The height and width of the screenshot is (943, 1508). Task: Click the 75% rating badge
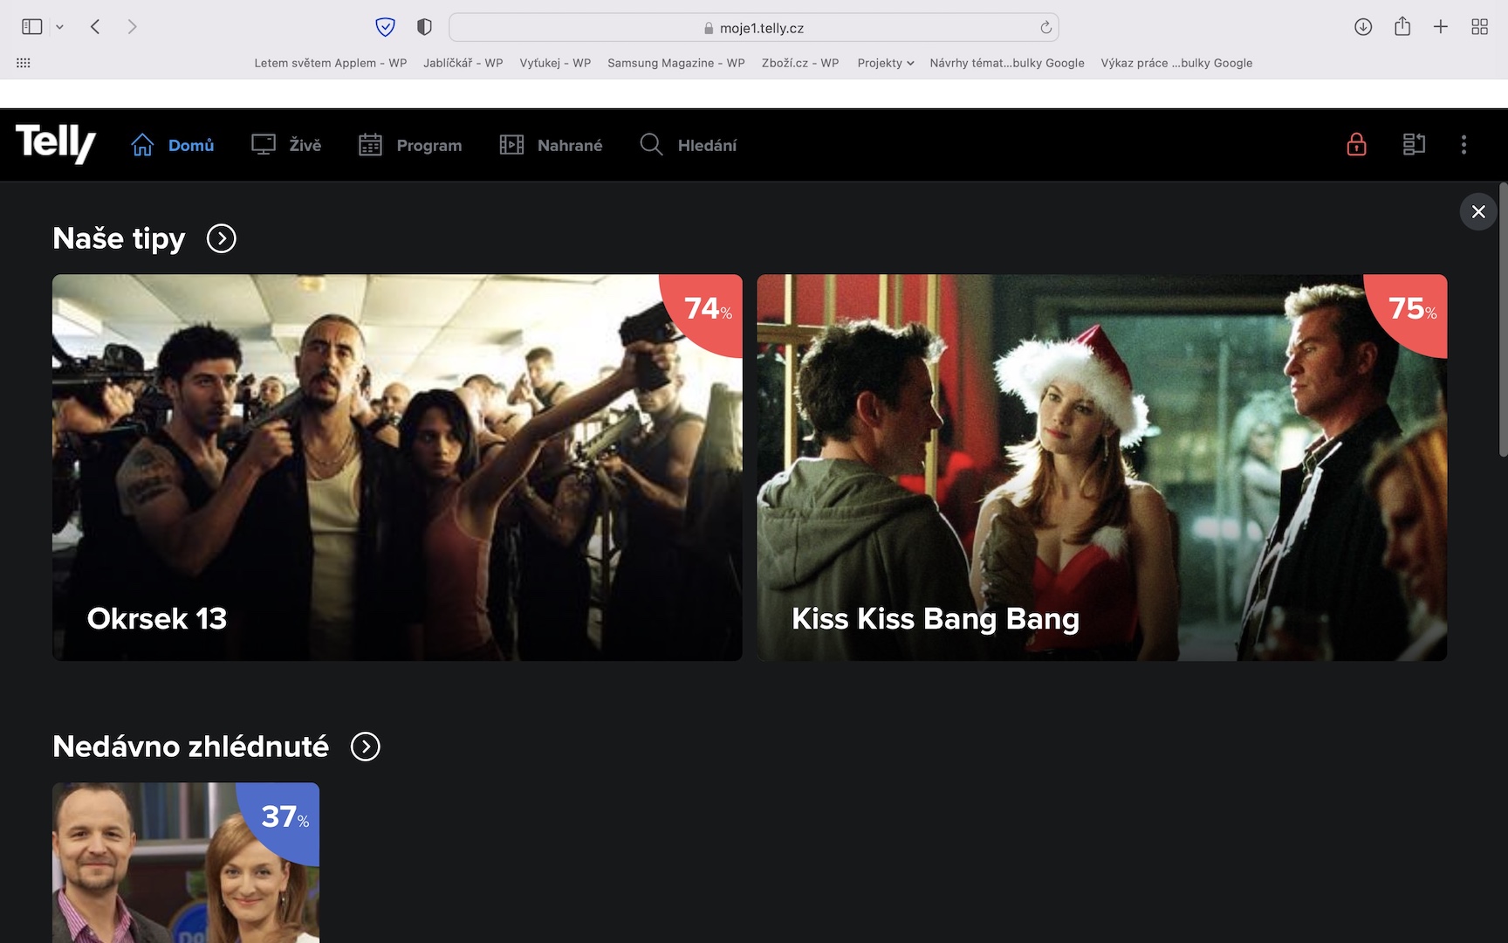pos(1412,308)
